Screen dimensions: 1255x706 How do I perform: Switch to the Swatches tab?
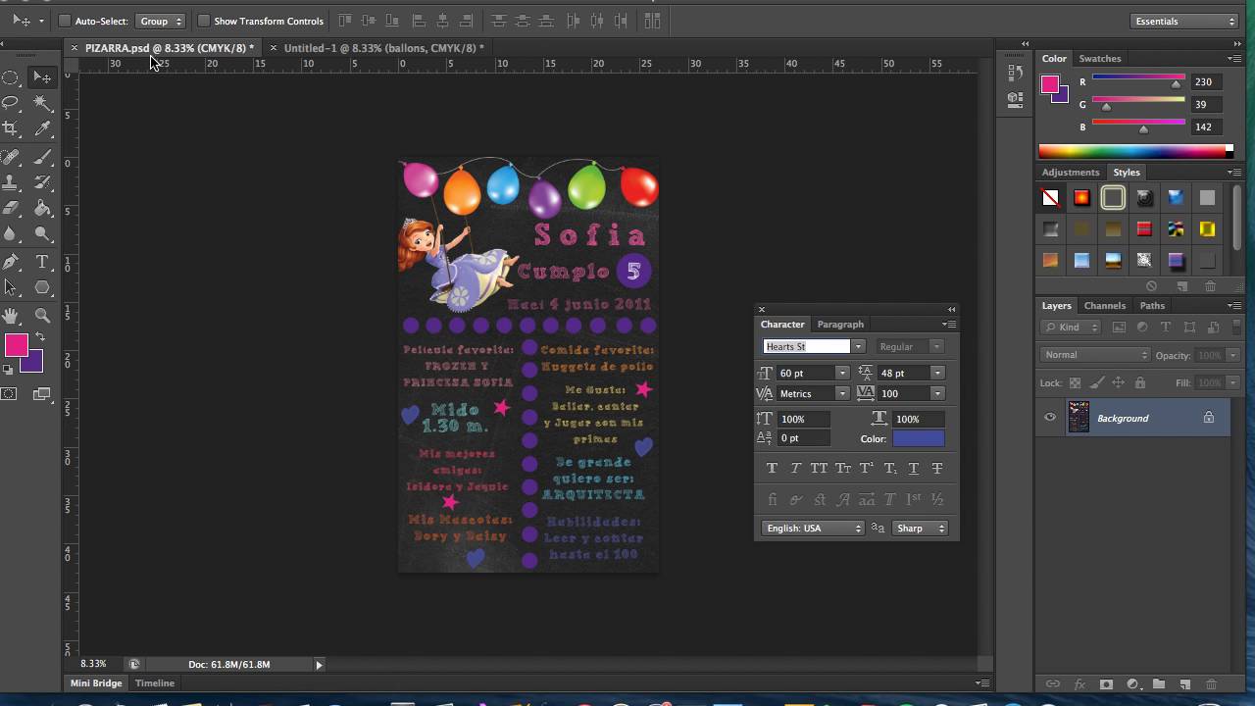1100,58
